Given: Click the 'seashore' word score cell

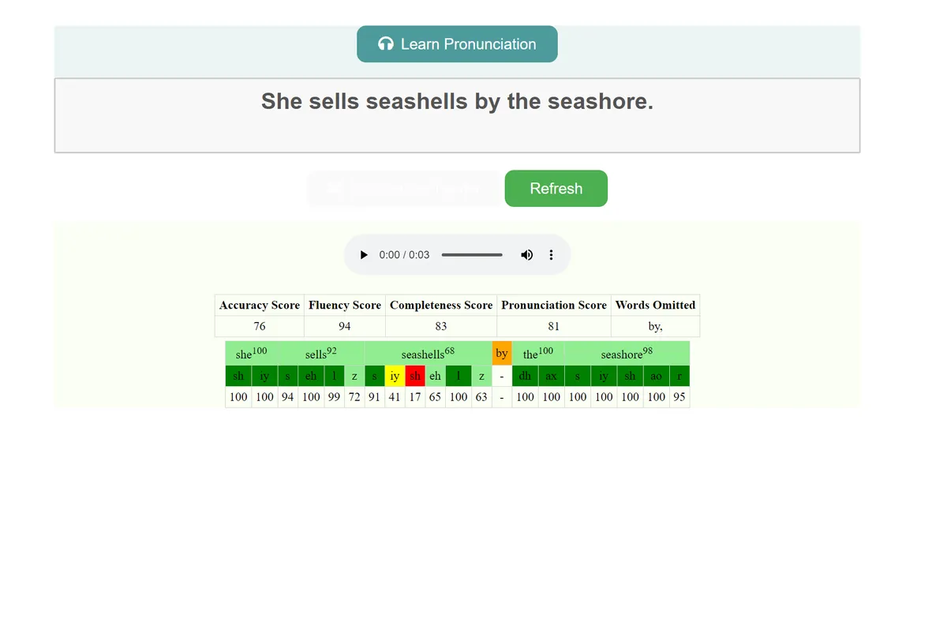Looking at the screenshot, I should (626, 353).
